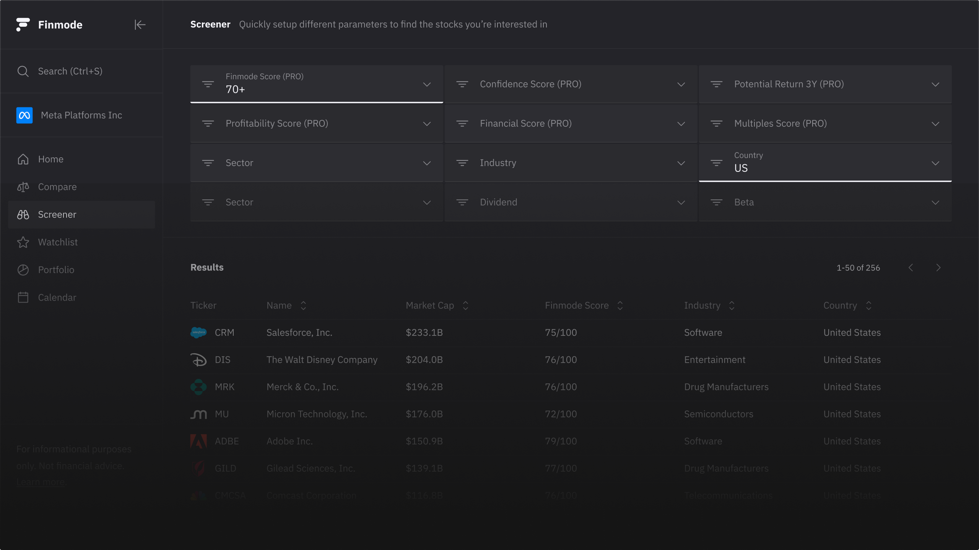Image resolution: width=979 pixels, height=550 pixels.
Task: Click the Search (Ctrl+S) field
Action: click(70, 71)
